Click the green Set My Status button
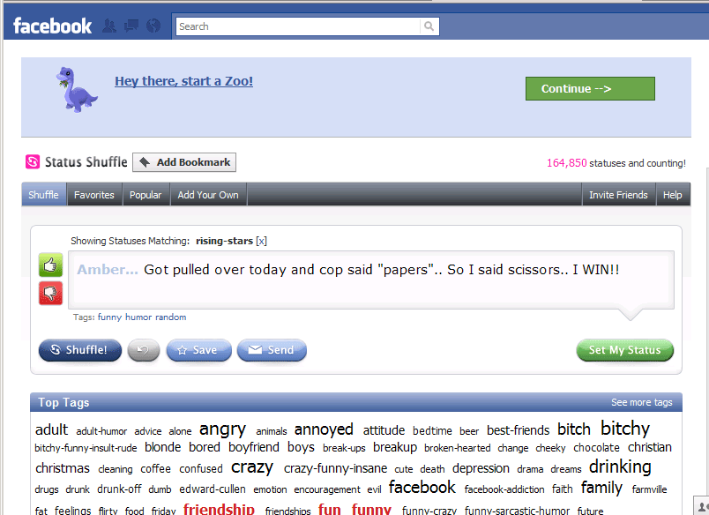Viewport: 709px width, 515px height. click(625, 350)
